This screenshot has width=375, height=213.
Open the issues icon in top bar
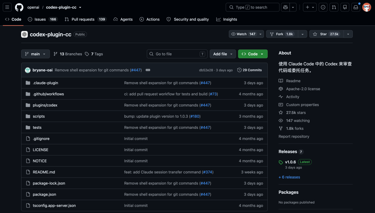tap(323, 7)
